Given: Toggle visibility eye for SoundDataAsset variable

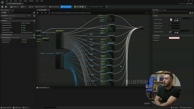Looking at the screenshot, I should (x=35, y=23).
